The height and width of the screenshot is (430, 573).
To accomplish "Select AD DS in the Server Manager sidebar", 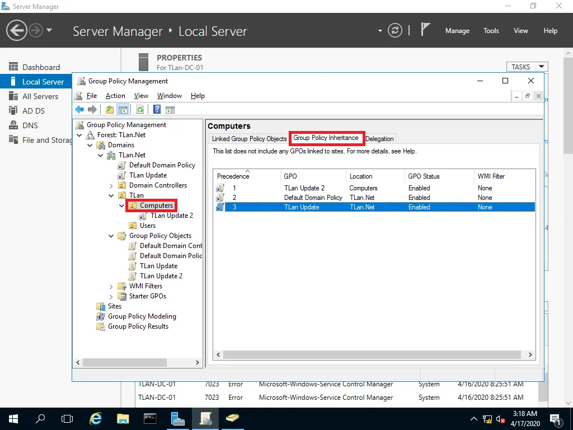I will pos(33,111).
